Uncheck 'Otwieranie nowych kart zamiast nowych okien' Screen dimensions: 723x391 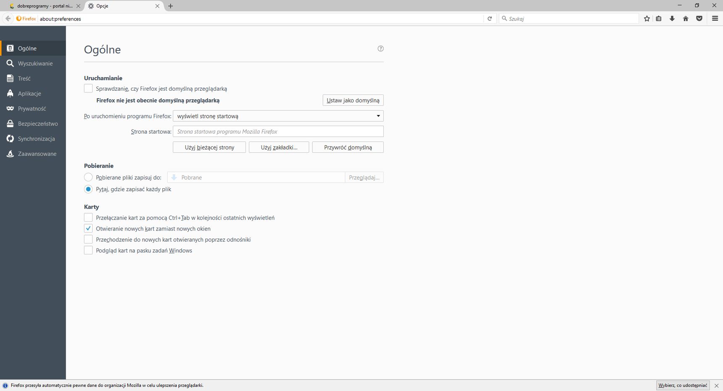pyautogui.click(x=88, y=228)
